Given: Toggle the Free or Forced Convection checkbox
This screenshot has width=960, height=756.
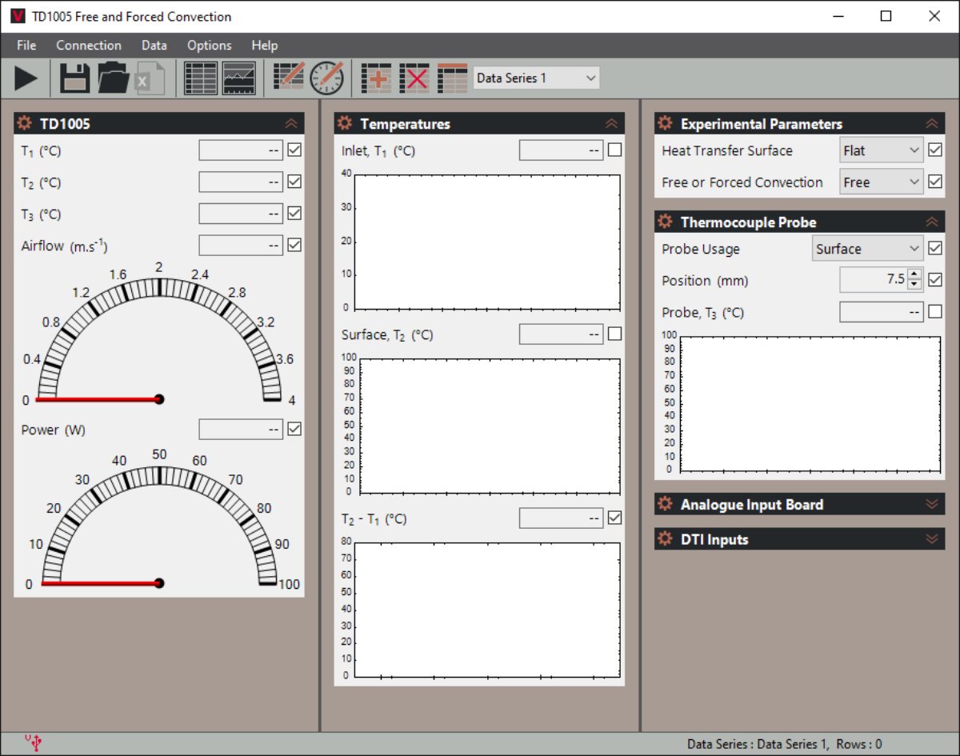Looking at the screenshot, I should click(x=935, y=182).
